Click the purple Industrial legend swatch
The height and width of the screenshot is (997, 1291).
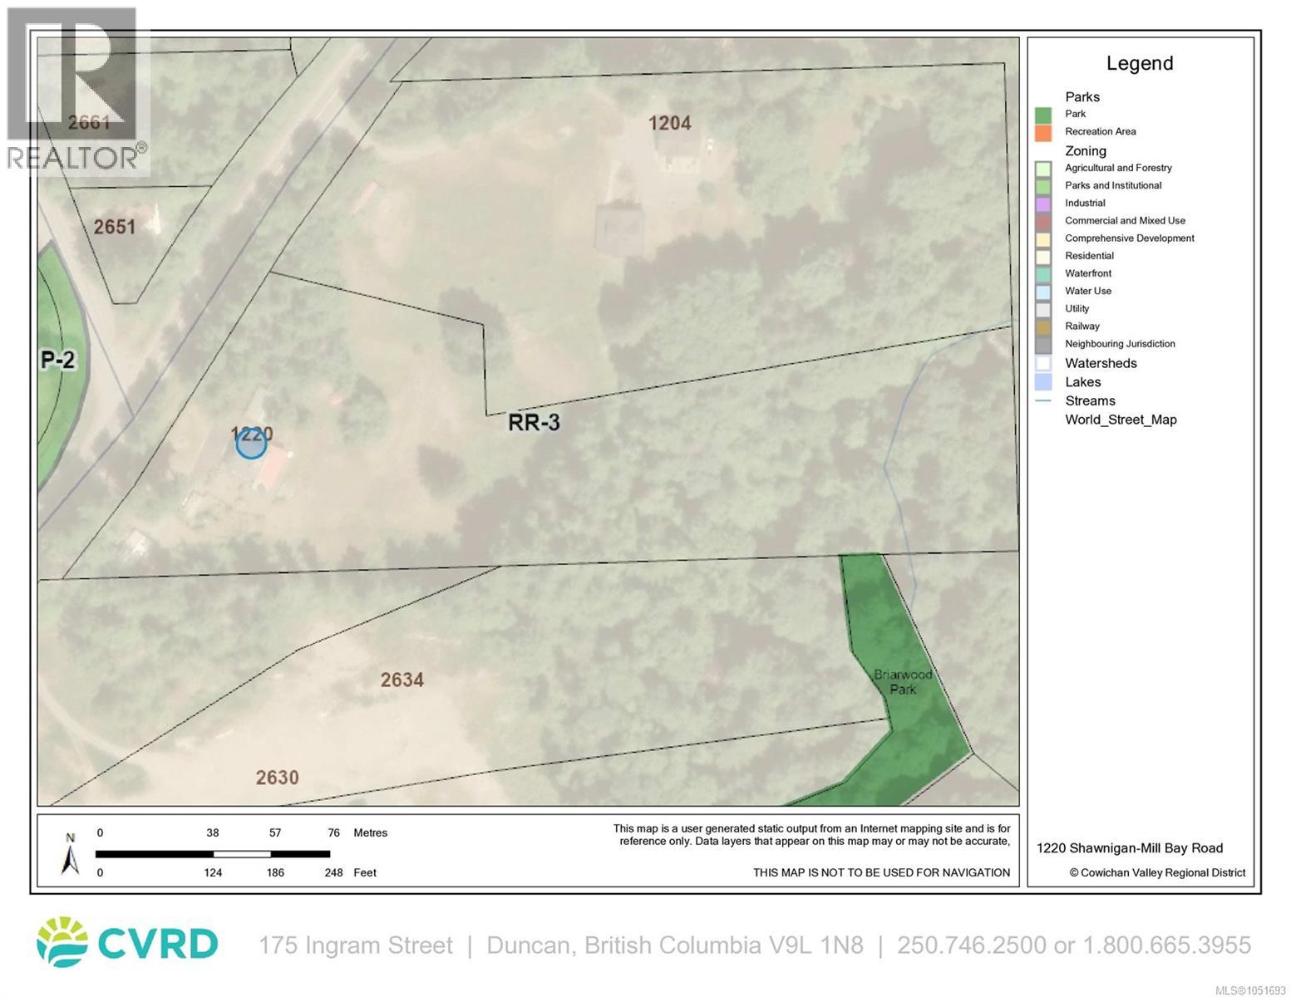(x=1043, y=204)
